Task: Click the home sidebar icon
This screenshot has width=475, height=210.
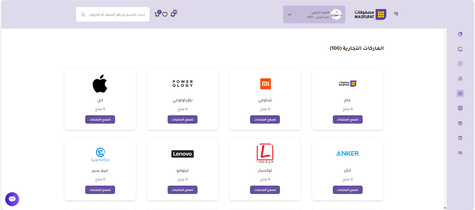Action: 460,49
